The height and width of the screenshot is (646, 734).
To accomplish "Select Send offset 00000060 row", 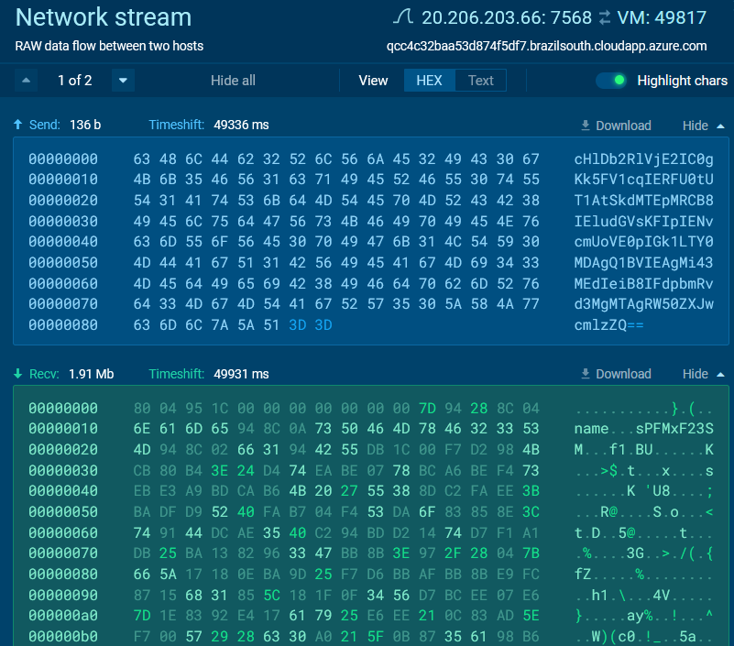I will (371, 284).
